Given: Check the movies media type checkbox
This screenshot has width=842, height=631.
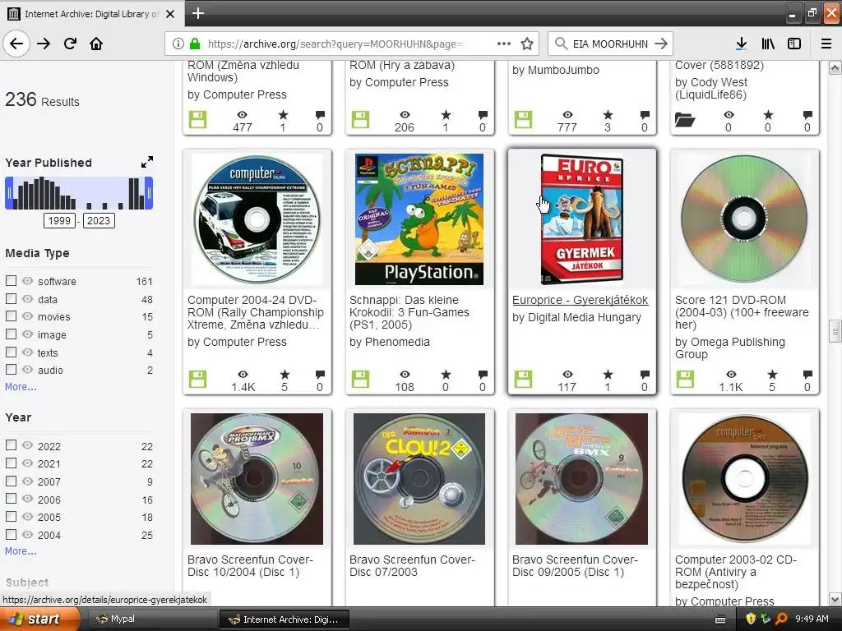Looking at the screenshot, I should coord(11,316).
